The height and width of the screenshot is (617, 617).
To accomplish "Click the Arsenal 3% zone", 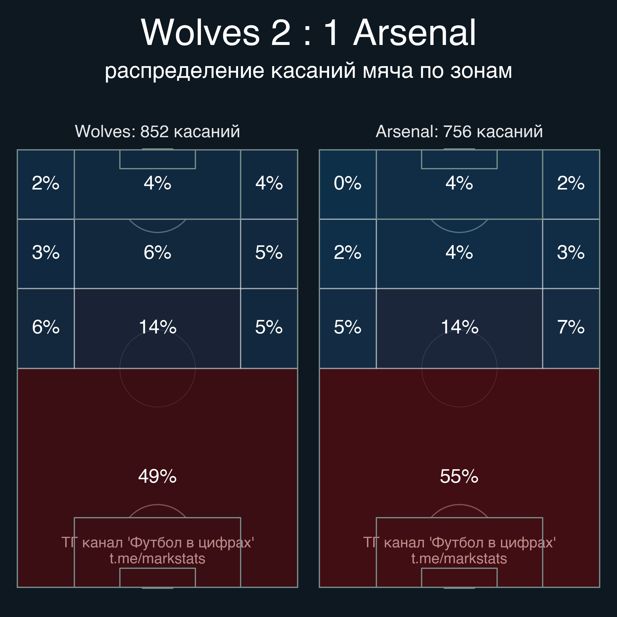I will 571,253.
